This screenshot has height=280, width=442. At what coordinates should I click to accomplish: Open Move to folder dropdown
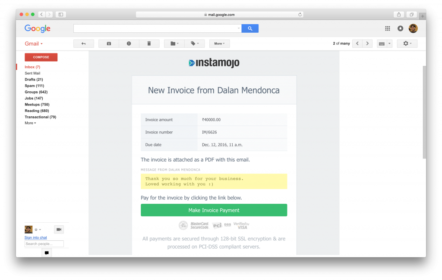[x=174, y=44]
